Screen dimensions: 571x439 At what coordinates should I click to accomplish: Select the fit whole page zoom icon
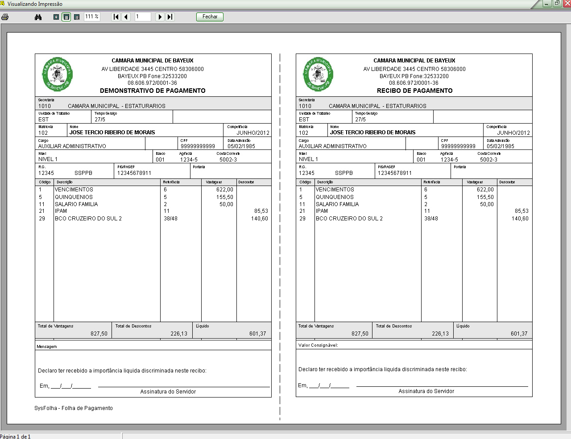56,17
